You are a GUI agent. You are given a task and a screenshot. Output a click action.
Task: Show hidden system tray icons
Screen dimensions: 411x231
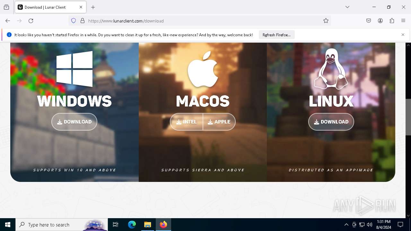tap(346, 225)
